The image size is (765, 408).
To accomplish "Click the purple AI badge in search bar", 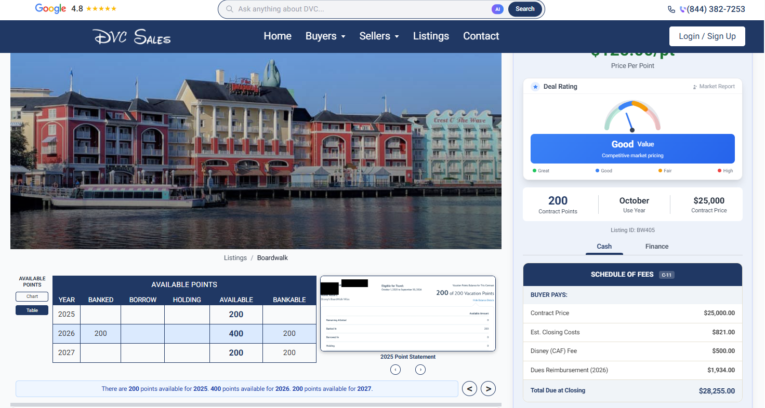I will pyautogui.click(x=497, y=9).
